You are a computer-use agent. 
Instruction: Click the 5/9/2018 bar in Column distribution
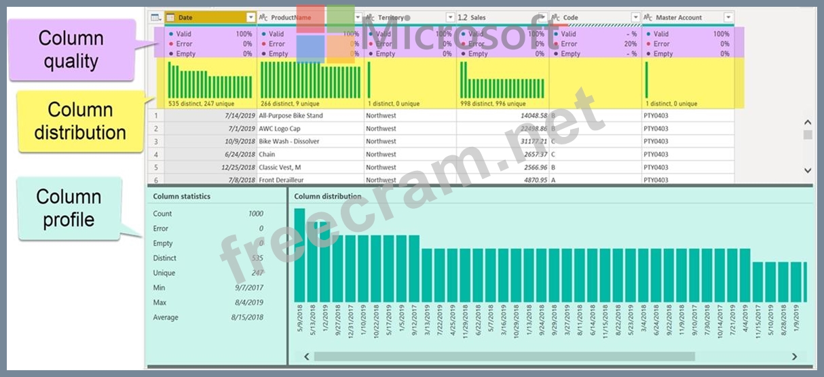(x=299, y=255)
